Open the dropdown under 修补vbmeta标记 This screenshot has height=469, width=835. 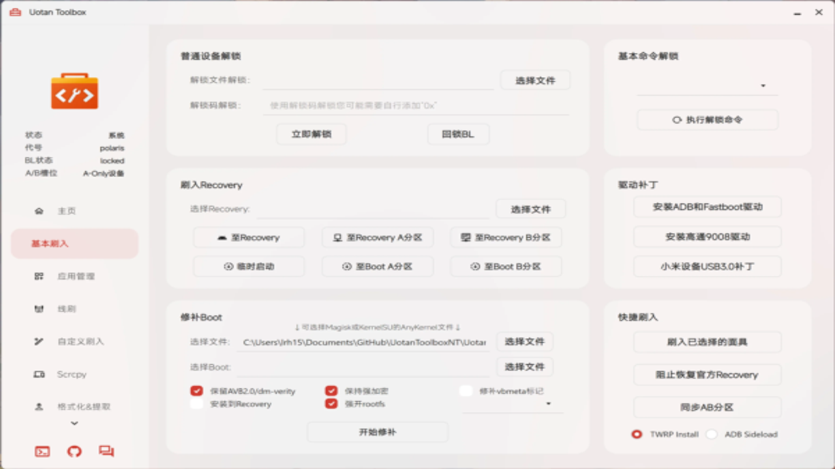click(512, 404)
